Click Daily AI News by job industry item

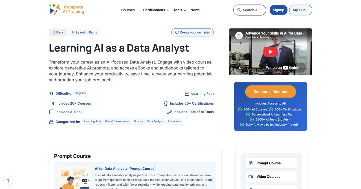[270, 125]
